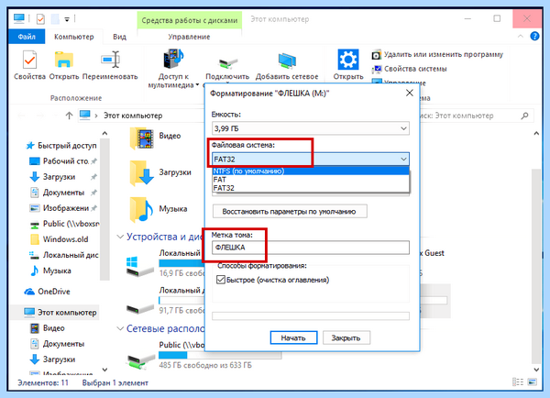Open the Файл menu tab
Screen dimensions: 550x398
(27, 37)
